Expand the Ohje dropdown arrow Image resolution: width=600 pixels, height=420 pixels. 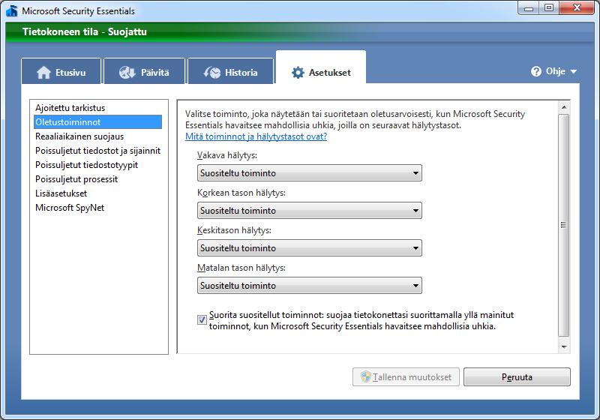(573, 71)
